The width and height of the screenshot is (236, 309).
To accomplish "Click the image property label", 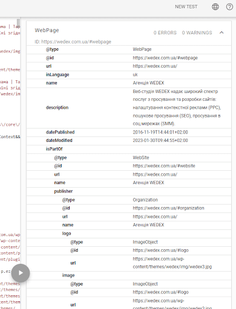I will pos(68,275).
